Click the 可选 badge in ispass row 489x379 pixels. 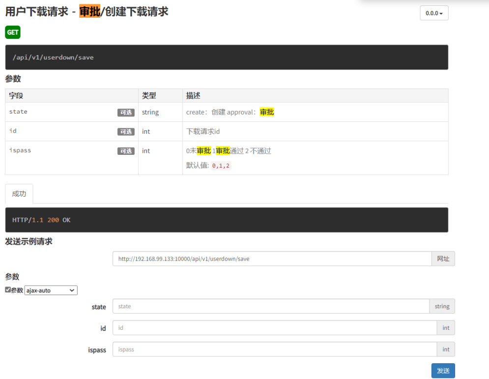(126, 151)
